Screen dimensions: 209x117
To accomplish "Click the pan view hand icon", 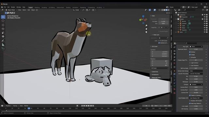I will (x=146, y=29).
